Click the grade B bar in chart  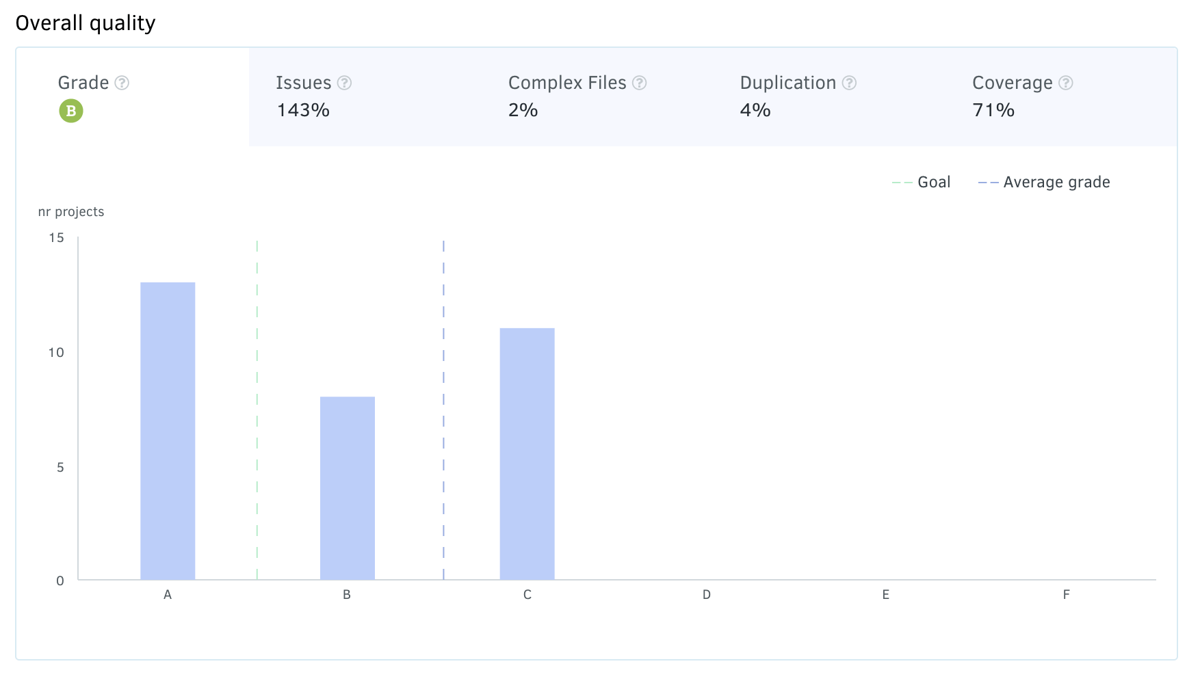click(x=347, y=488)
